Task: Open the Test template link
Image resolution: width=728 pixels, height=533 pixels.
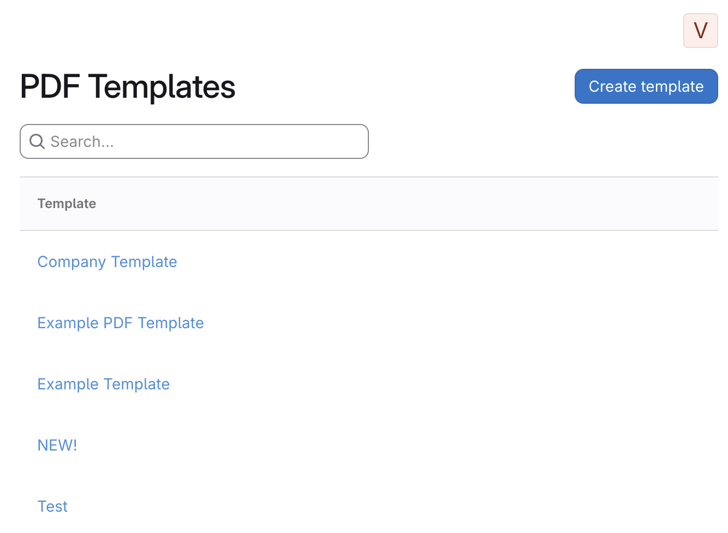Action: coord(52,507)
